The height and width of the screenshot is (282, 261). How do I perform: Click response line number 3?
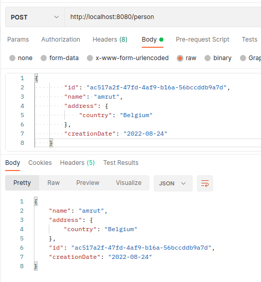22,220
